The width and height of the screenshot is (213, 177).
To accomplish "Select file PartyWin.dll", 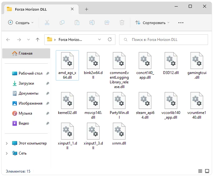I will pos(119,106).
